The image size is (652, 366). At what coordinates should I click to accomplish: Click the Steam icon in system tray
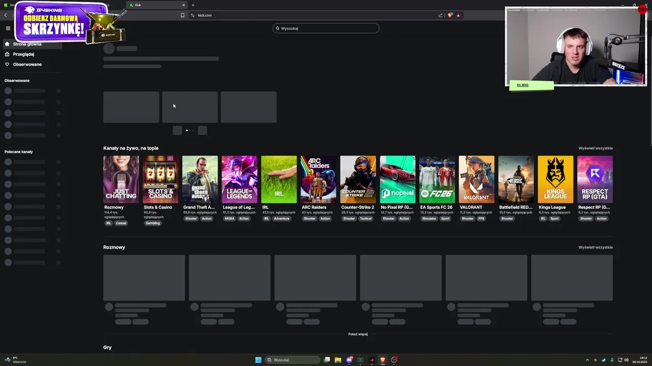coord(604,360)
